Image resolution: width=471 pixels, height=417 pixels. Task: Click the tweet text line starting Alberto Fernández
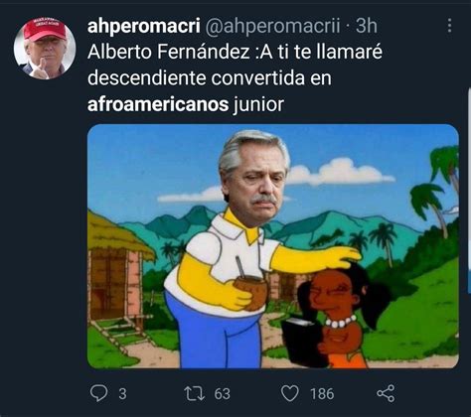[235, 52]
